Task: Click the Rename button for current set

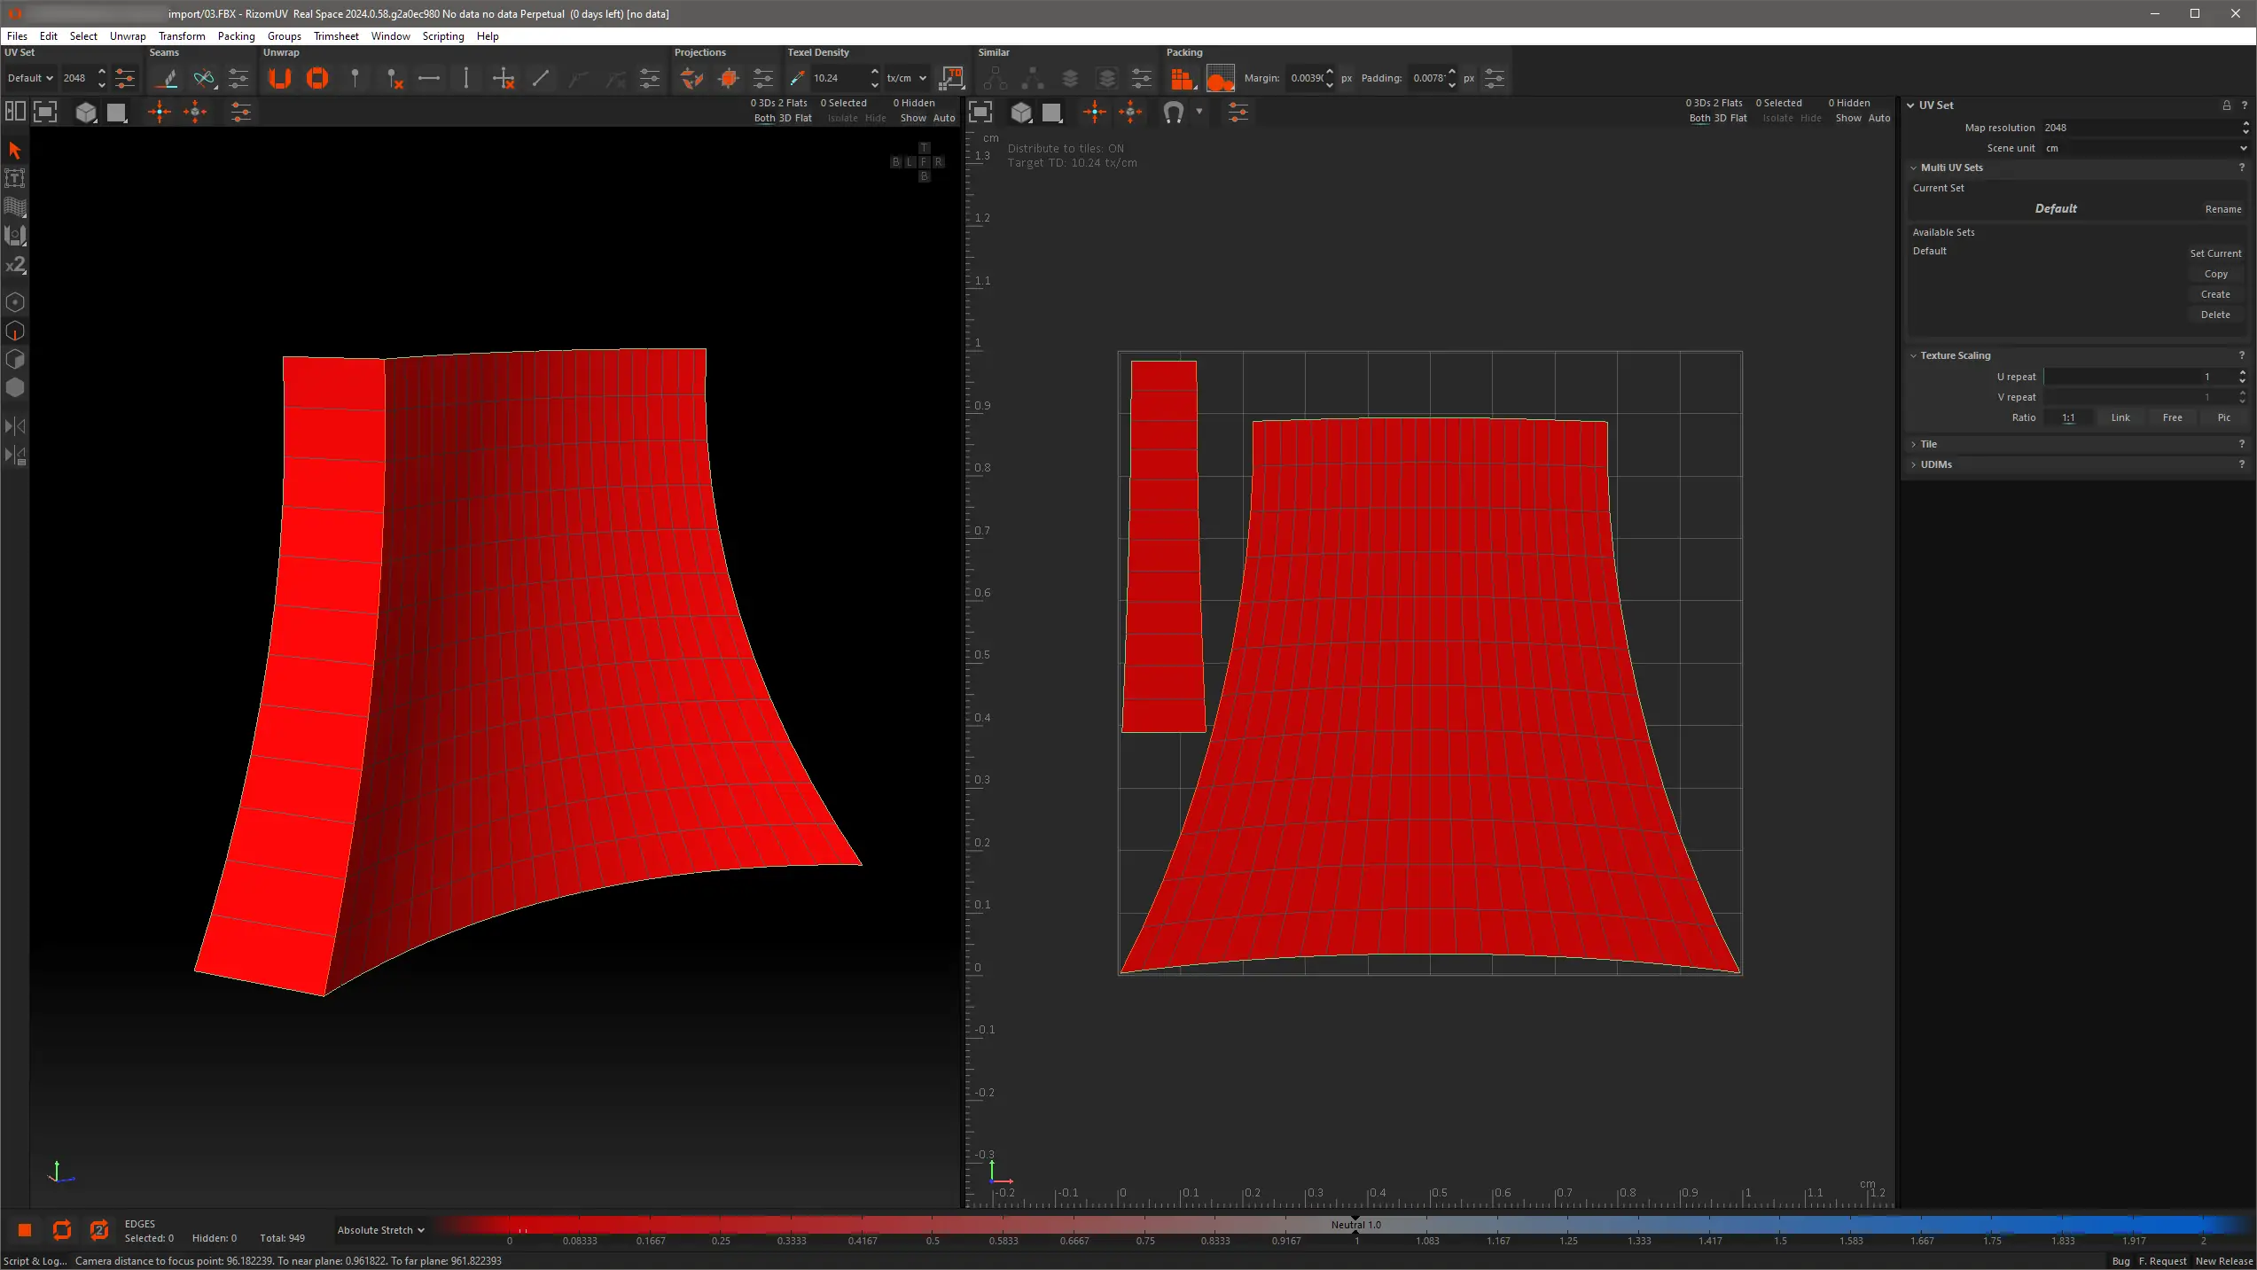Action: coord(2222,209)
